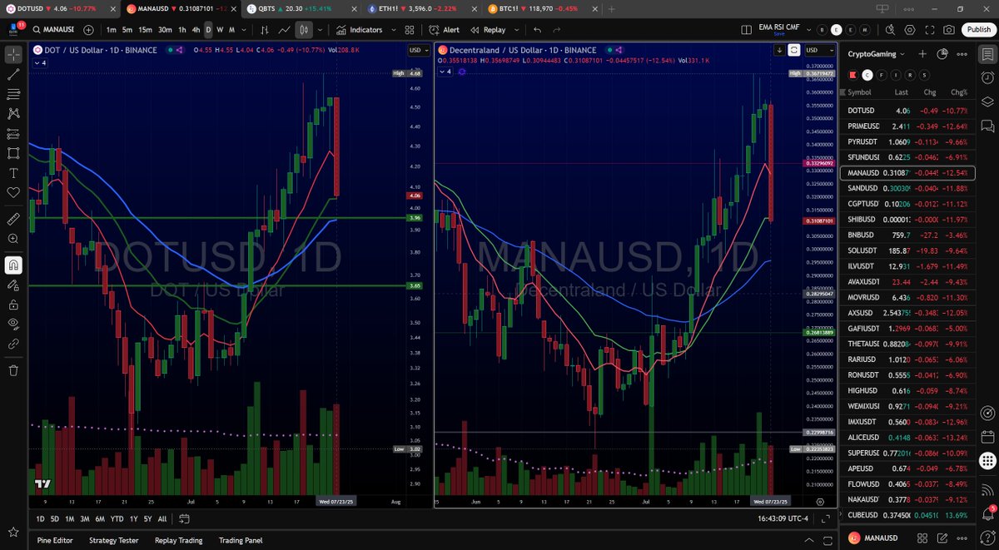
Task: Open the Indicators dialog
Action: (360, 30)
